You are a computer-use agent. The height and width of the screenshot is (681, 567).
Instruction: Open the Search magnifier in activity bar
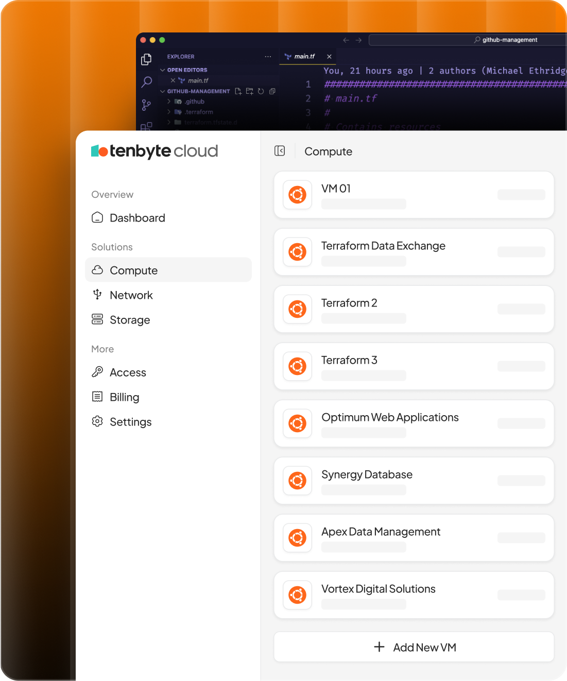(147, 82)
